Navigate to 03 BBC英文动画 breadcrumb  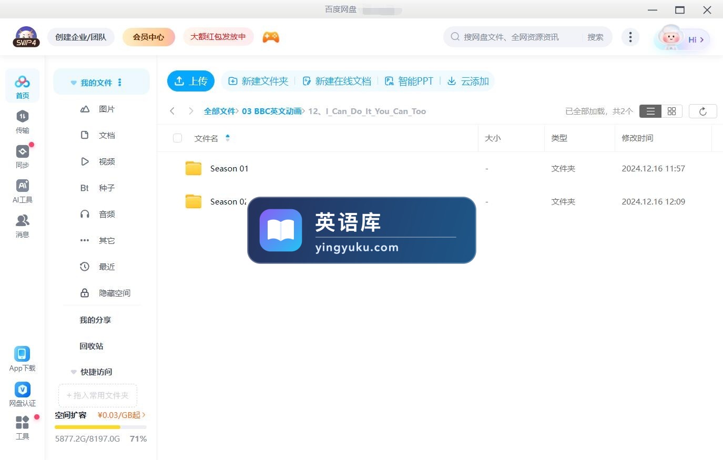tap(272, 111)
